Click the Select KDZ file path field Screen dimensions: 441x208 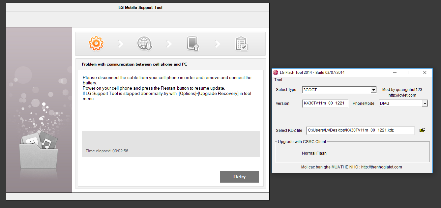point(360,131)
